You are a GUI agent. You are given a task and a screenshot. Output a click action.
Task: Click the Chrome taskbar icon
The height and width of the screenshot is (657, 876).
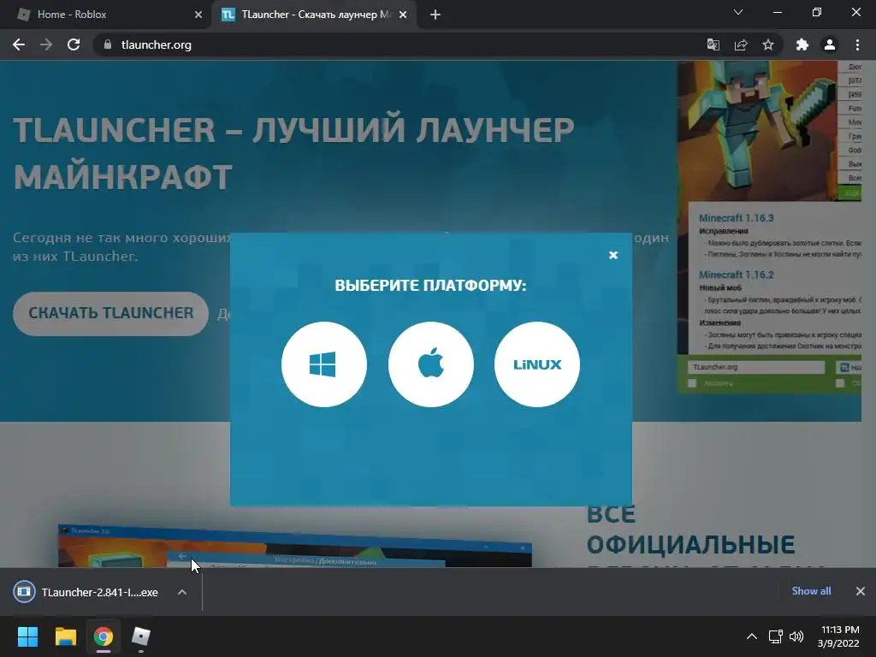104,636
